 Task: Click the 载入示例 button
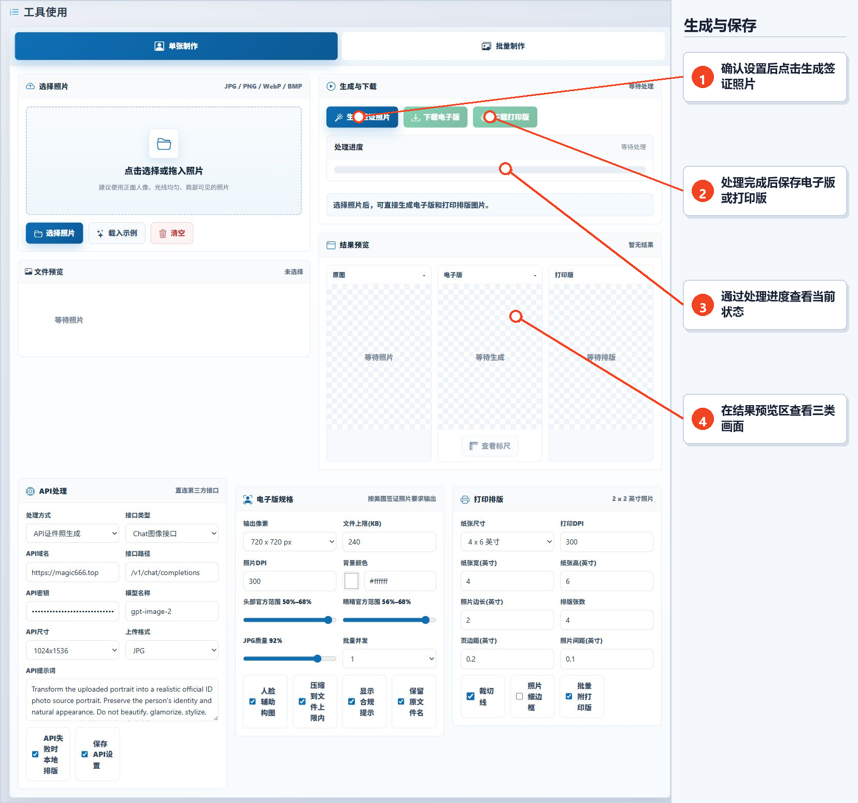point(117,233)
